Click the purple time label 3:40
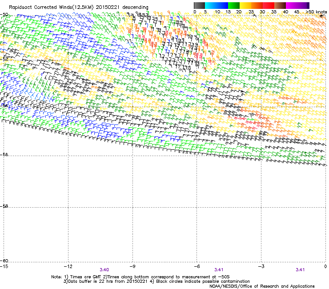The height and width of the screenshot is (289, 329). pyautogui.click(x=104, y=270)
